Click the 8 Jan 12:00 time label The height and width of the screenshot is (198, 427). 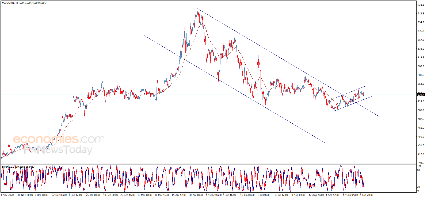75,195
